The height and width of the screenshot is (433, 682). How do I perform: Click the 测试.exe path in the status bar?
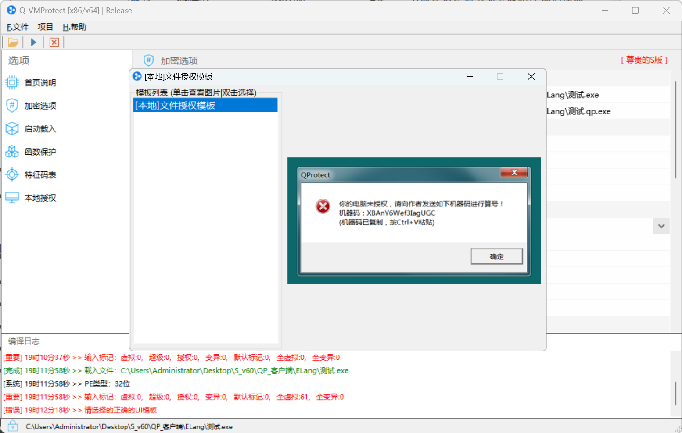pyautogui.click(x=129, y=426)
